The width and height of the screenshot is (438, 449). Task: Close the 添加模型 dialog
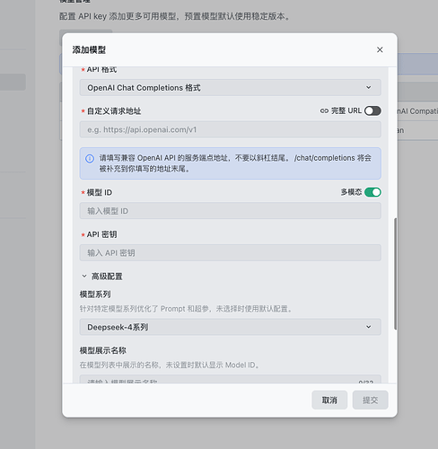click(380, 49)
